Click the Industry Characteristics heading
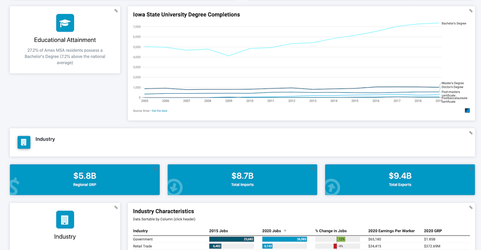Viewport: 481px width, 250px height. pos(164,212)
